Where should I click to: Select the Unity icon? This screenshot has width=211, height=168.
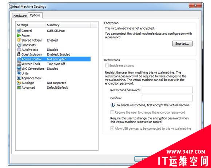19,73
